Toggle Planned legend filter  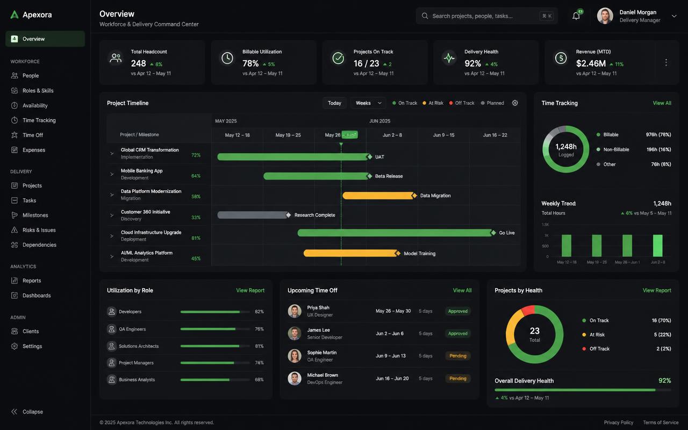tap(492, 103)
